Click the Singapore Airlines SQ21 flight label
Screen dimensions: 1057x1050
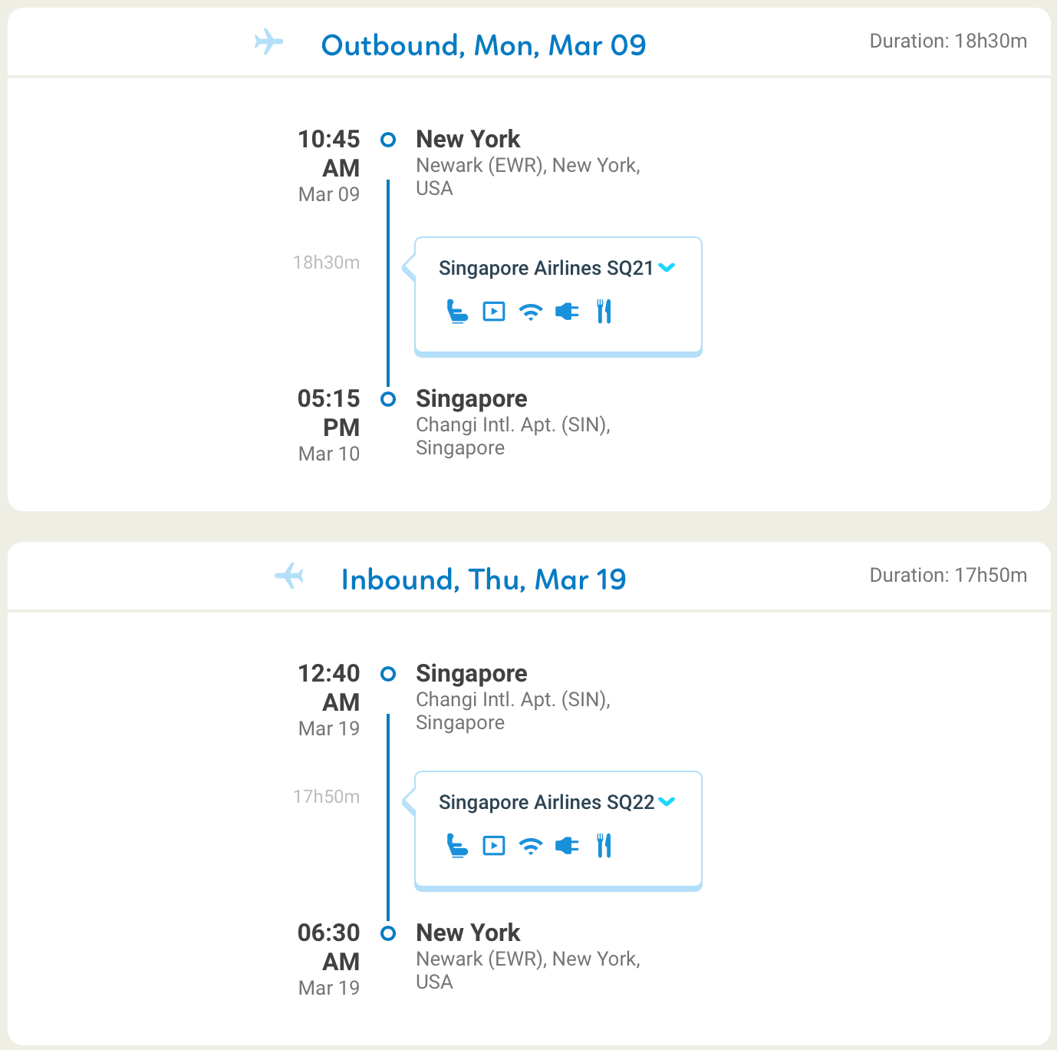(545, 268)
